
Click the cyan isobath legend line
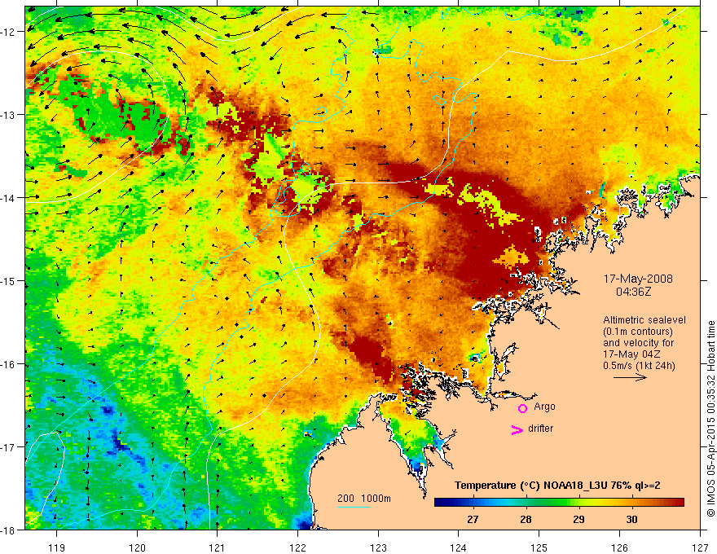[354, 507]
